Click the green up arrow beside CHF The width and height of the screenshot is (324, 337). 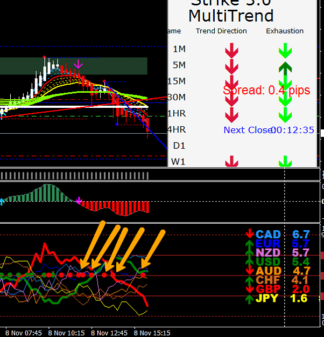click(249, 281)
